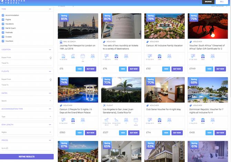231x162 pixels.
Task: View the Club Sarso voucher
Action: click(166, 133)
